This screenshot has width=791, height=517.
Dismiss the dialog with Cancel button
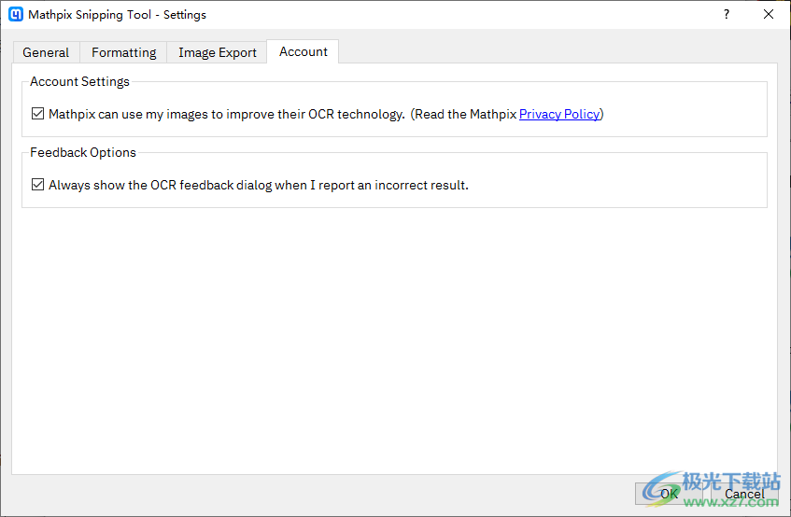click(744, 494)
